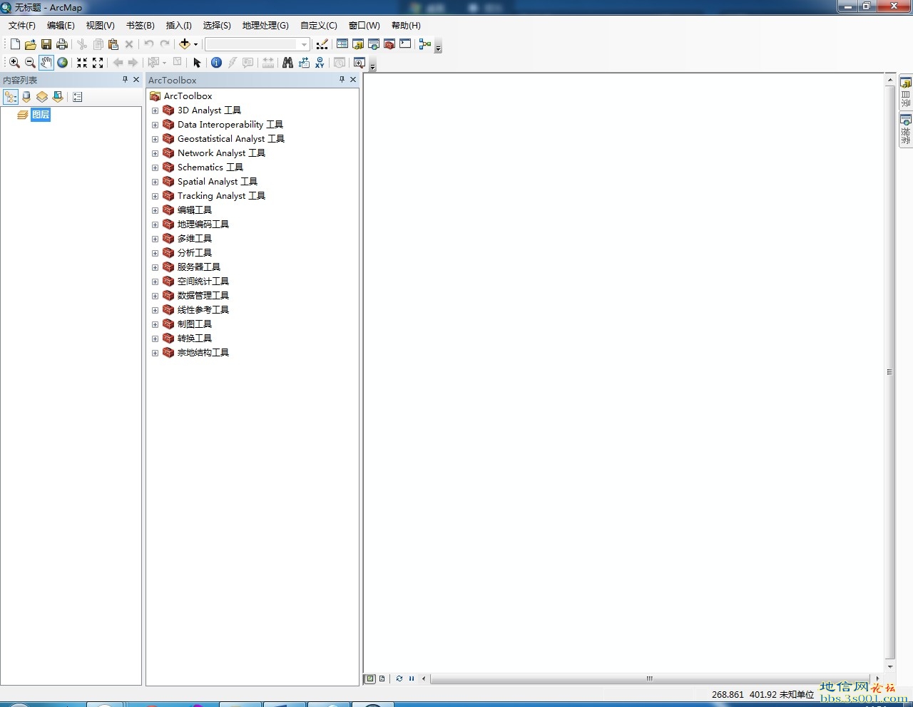Expand the Schematics 工具 node
913x707 pixels.
tap(155, 167)
